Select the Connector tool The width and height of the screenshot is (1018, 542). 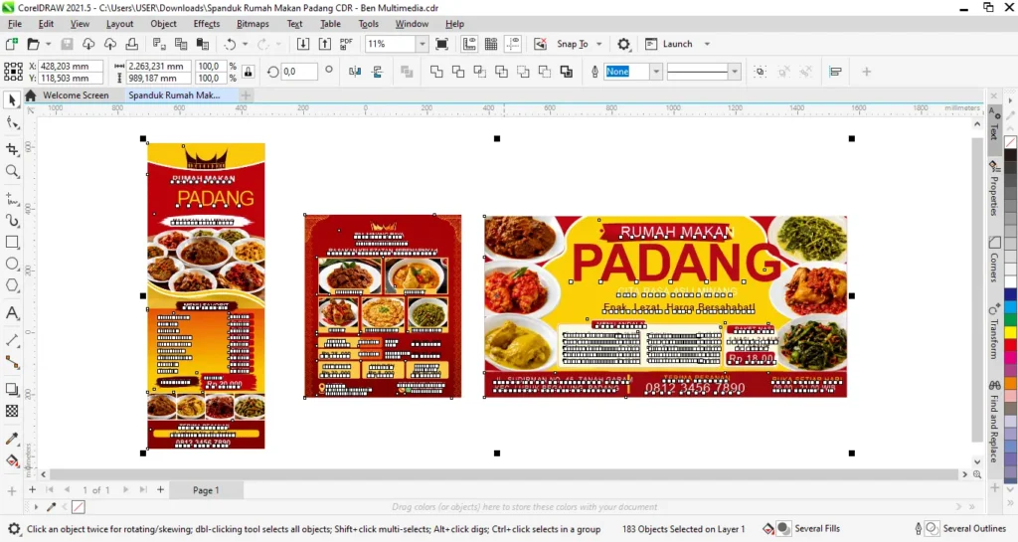pos(12,362)
